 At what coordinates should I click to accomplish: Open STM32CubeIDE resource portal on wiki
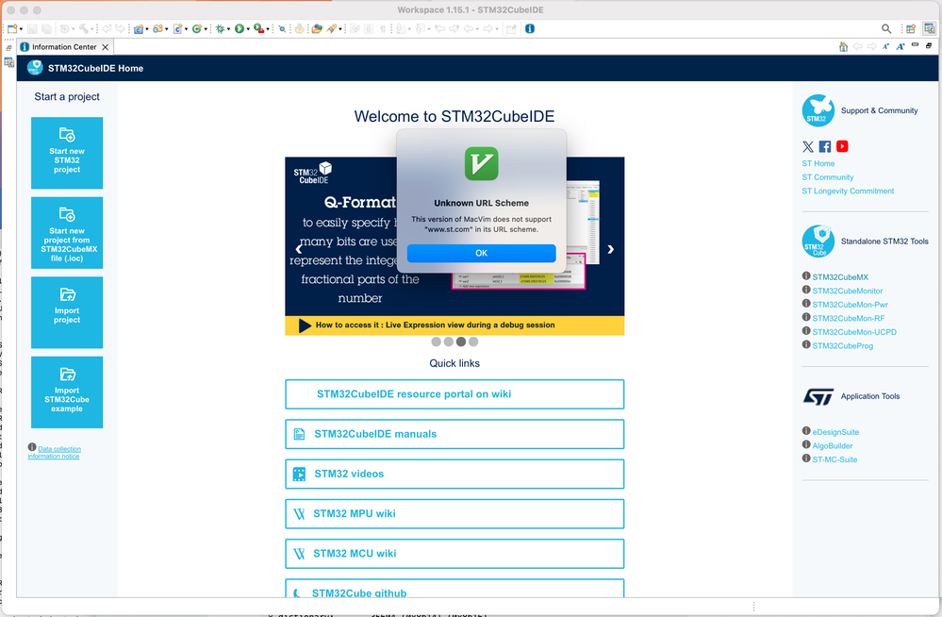tap(454, 394)
